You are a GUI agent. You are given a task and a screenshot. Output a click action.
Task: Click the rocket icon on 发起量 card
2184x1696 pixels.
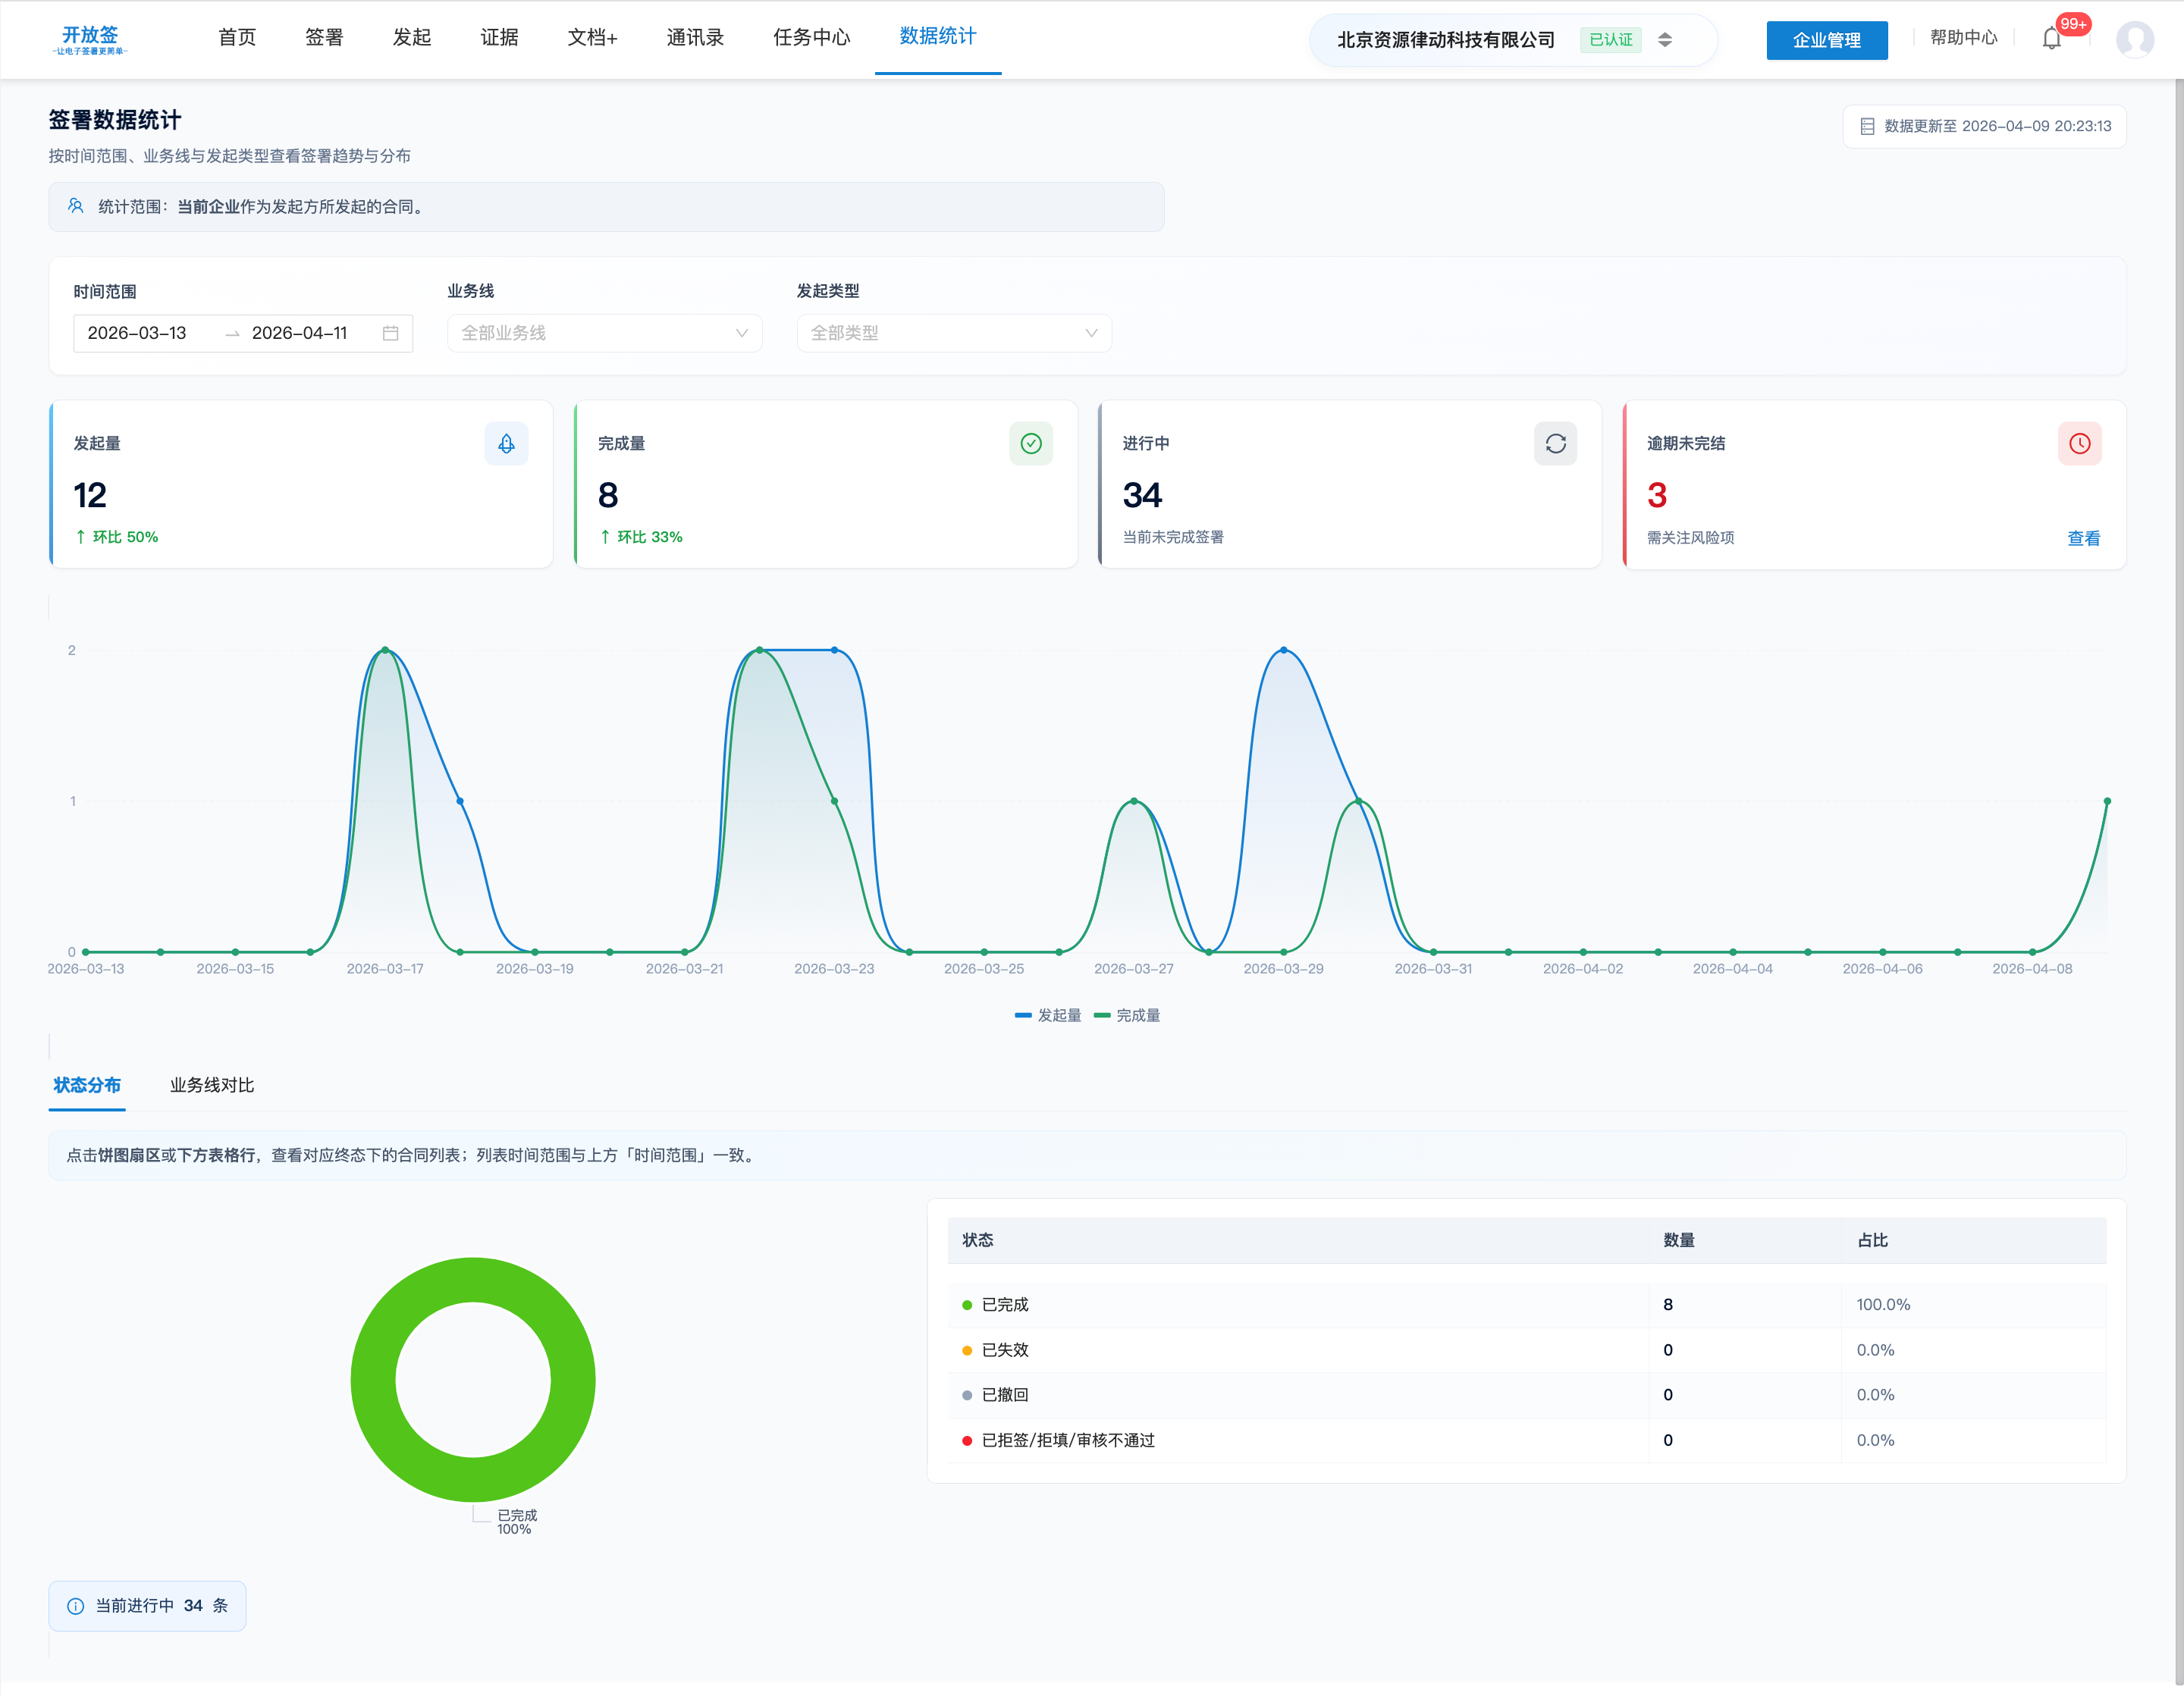pos(506,443)
